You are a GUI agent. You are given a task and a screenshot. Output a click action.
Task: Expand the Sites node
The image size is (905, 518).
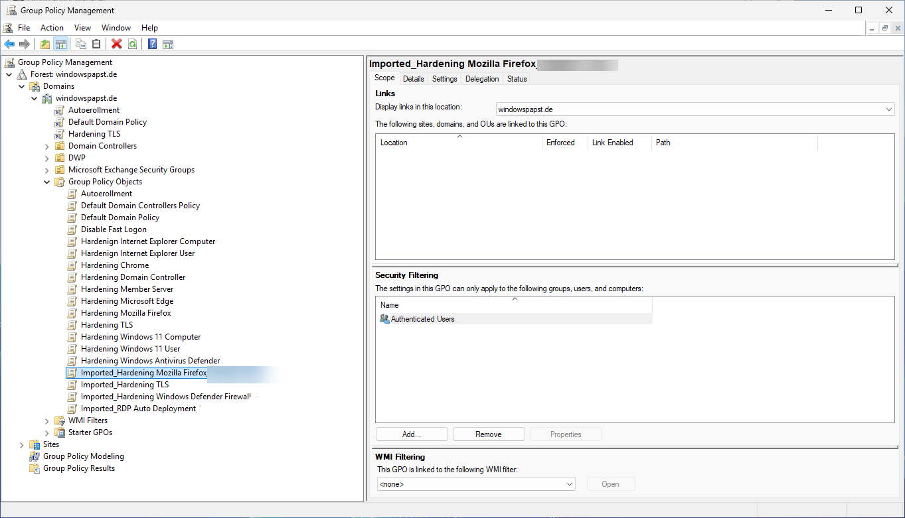coord(22,444)
